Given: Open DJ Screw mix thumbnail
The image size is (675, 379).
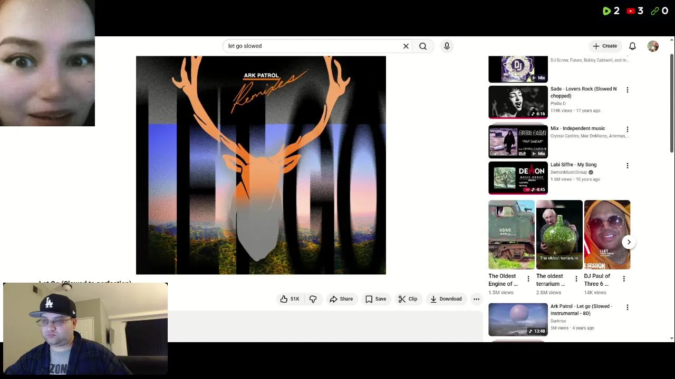Looking at the screenshot, I should [518, 69].
